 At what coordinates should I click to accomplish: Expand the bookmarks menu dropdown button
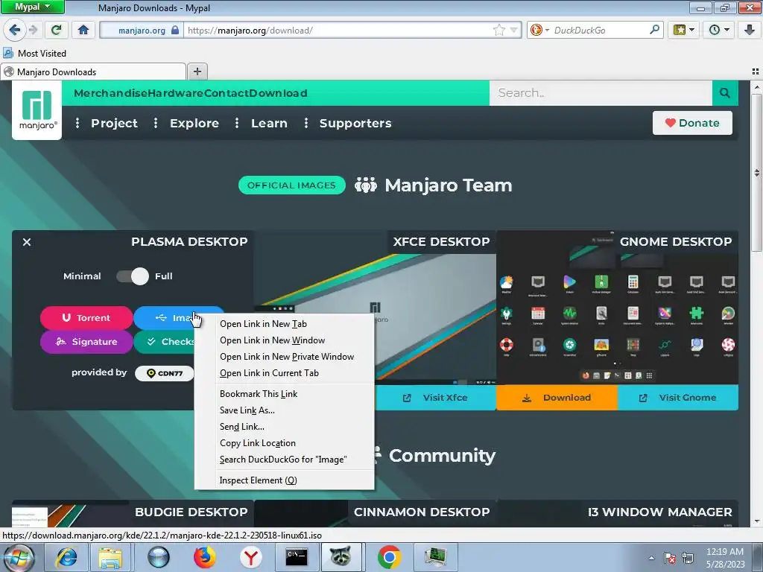click(x=684, y=30)
